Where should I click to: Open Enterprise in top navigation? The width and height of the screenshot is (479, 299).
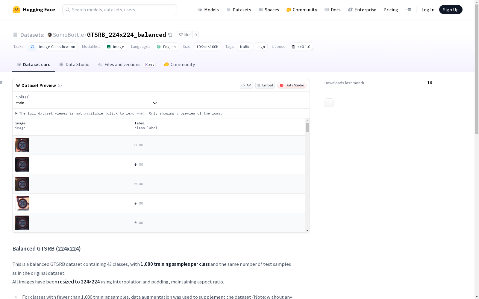[362, 10]
